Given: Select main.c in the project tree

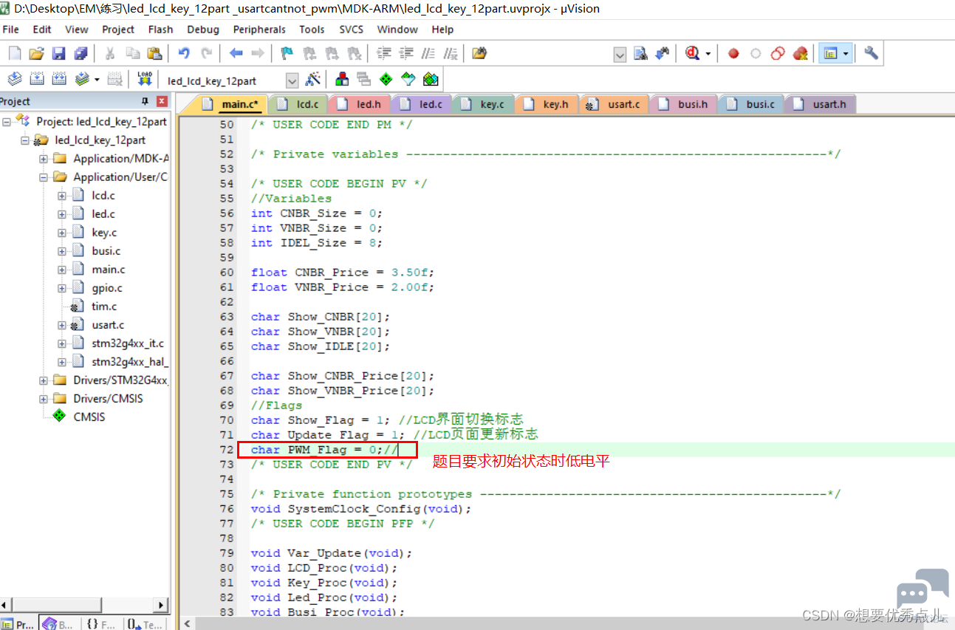Looking at the screenshot, I should [x=108, y=270].
